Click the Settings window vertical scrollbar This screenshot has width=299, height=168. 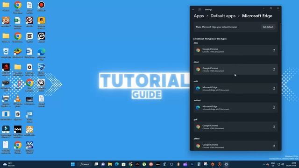(281, 36)
